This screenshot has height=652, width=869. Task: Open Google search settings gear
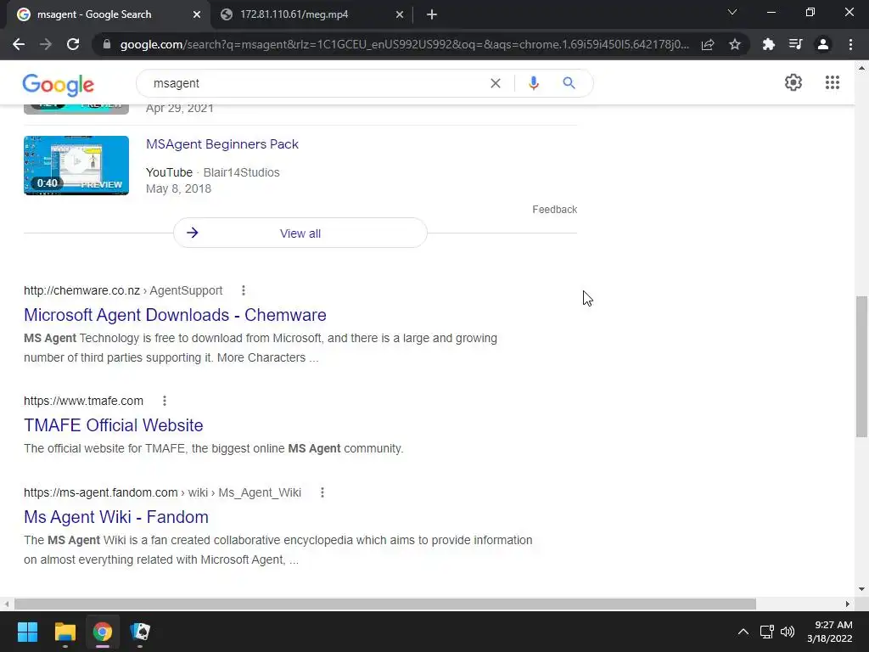point(793,82)
